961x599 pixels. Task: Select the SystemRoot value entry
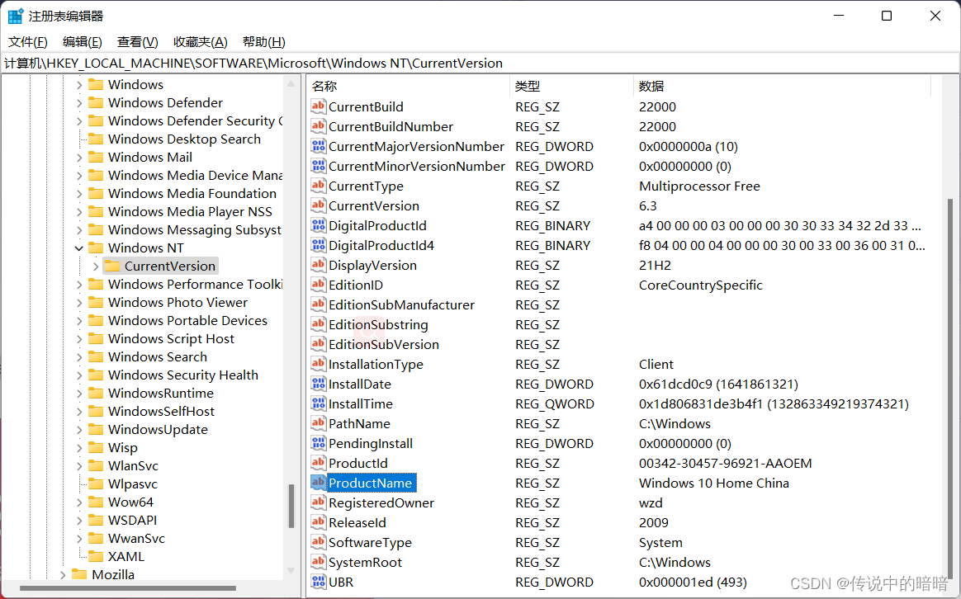pos(365,562)
